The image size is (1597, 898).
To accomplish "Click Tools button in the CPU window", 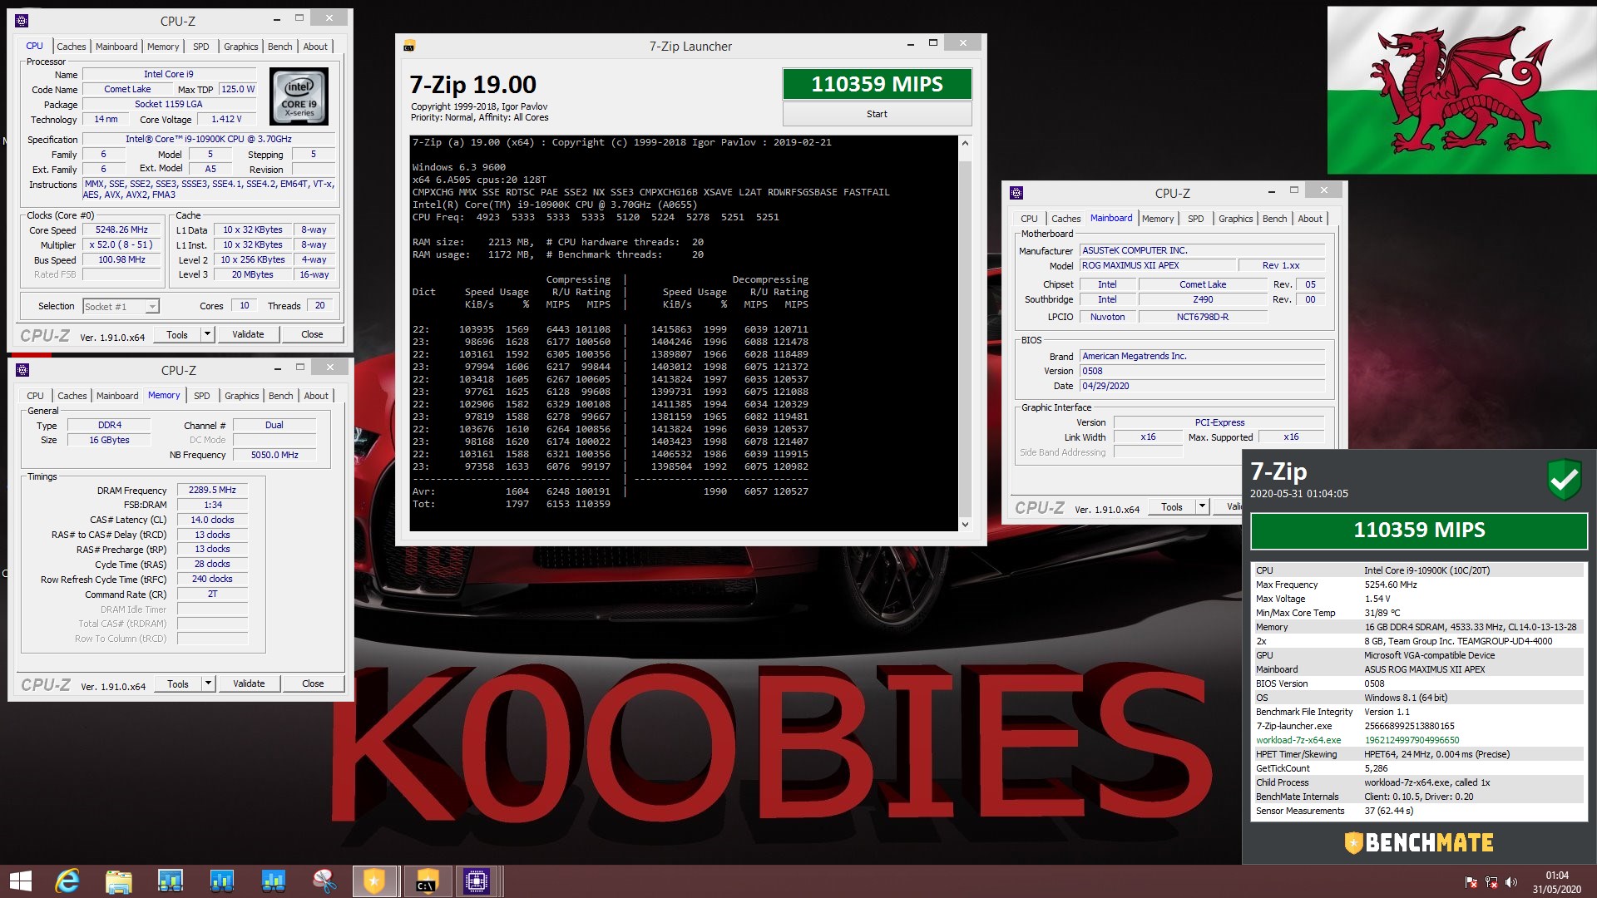I will coord(177,334).
